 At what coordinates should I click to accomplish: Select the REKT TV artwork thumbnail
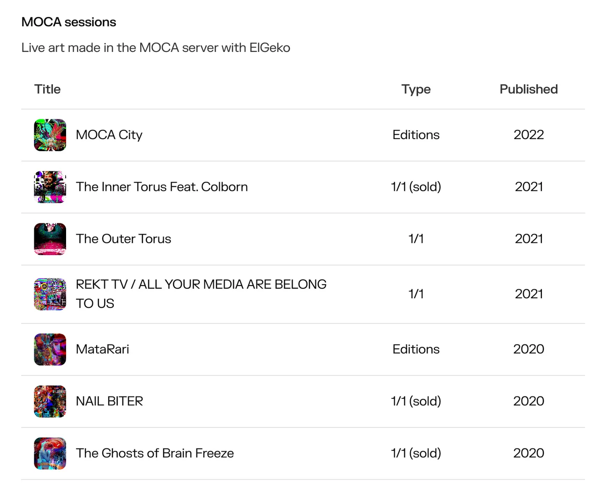pyautogui.click(x=50, y=294)
